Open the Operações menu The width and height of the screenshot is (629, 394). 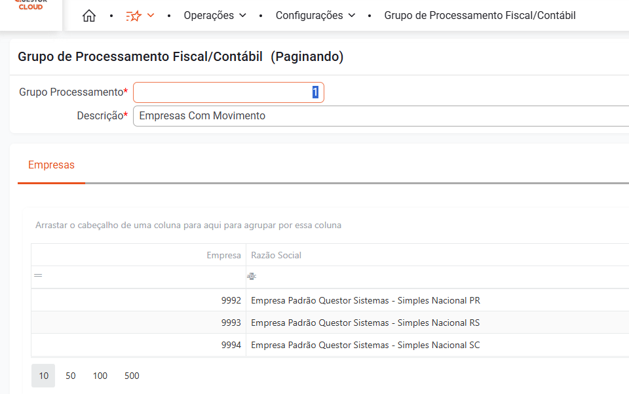215,15
